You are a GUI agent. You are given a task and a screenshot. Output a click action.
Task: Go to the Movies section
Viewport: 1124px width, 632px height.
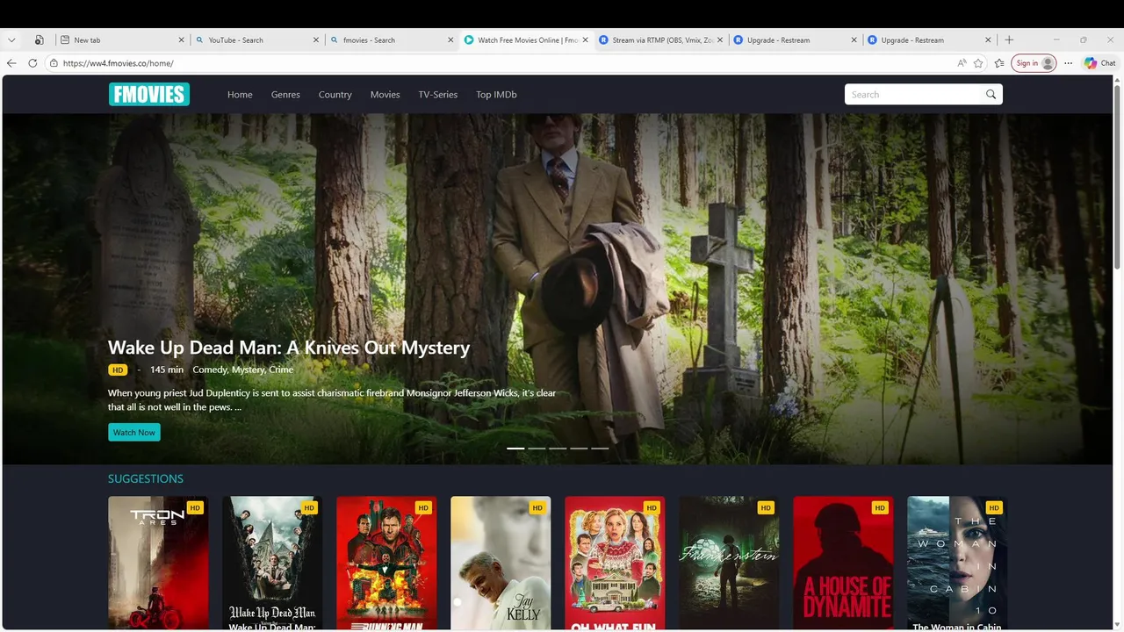tap(385, 94)
